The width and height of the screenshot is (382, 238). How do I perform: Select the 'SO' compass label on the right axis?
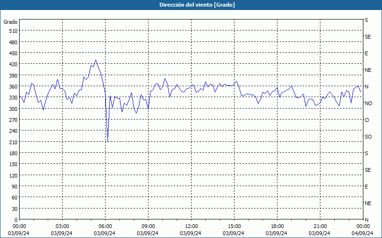tap(368, 137)
